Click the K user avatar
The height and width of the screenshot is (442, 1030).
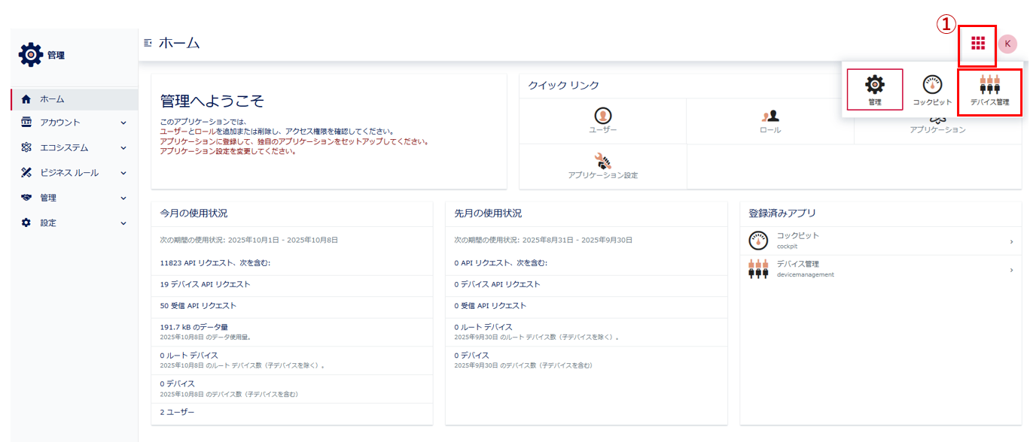pyautogui.click(x=1009, y=43)
